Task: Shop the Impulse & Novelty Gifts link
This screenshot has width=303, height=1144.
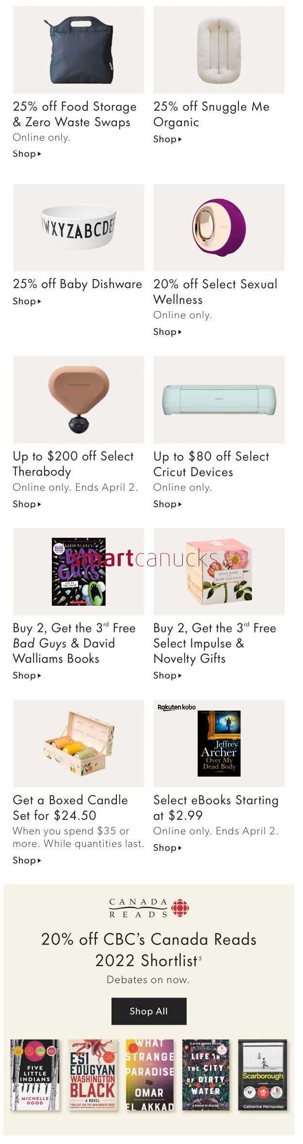Action: tap(167, 676)
